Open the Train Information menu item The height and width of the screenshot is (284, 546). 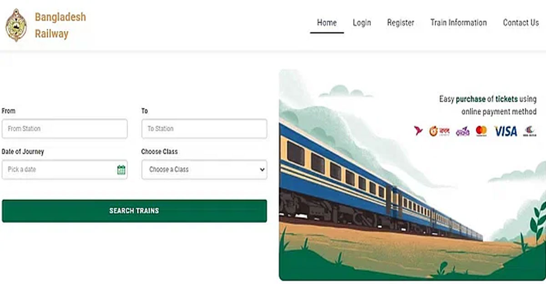point(458,23)
